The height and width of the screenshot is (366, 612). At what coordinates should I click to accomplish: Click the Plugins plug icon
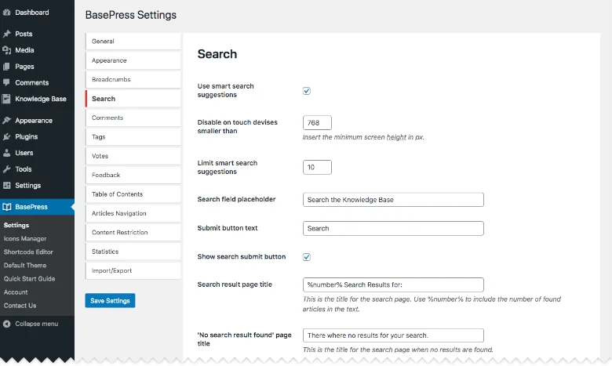[x=6, y=137]
